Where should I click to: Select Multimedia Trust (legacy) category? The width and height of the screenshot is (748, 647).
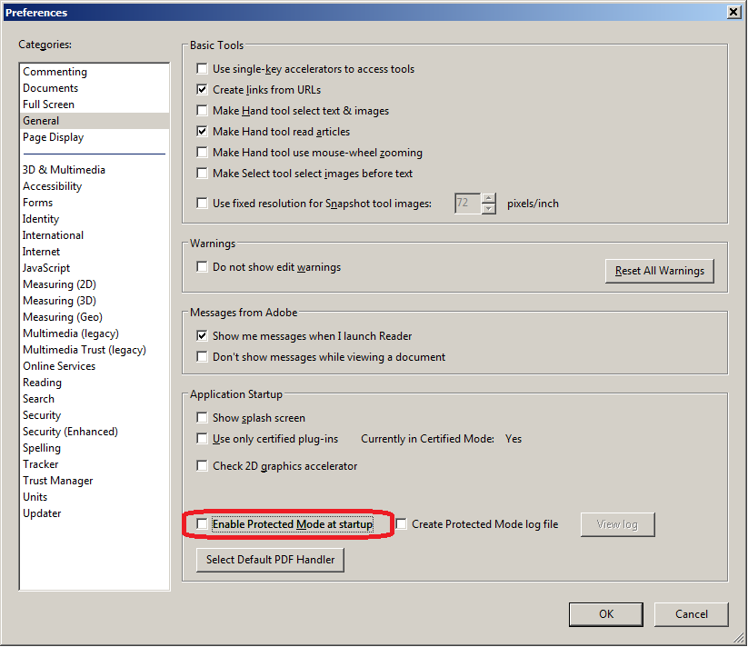pos(95,350)
